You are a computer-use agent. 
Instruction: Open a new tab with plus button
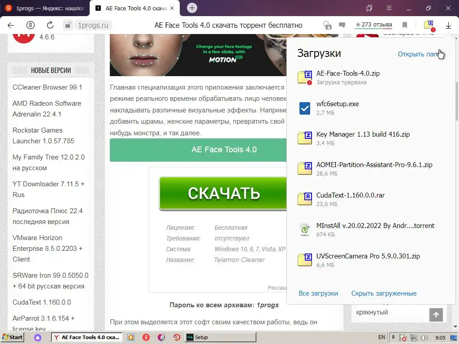(192, 8)
